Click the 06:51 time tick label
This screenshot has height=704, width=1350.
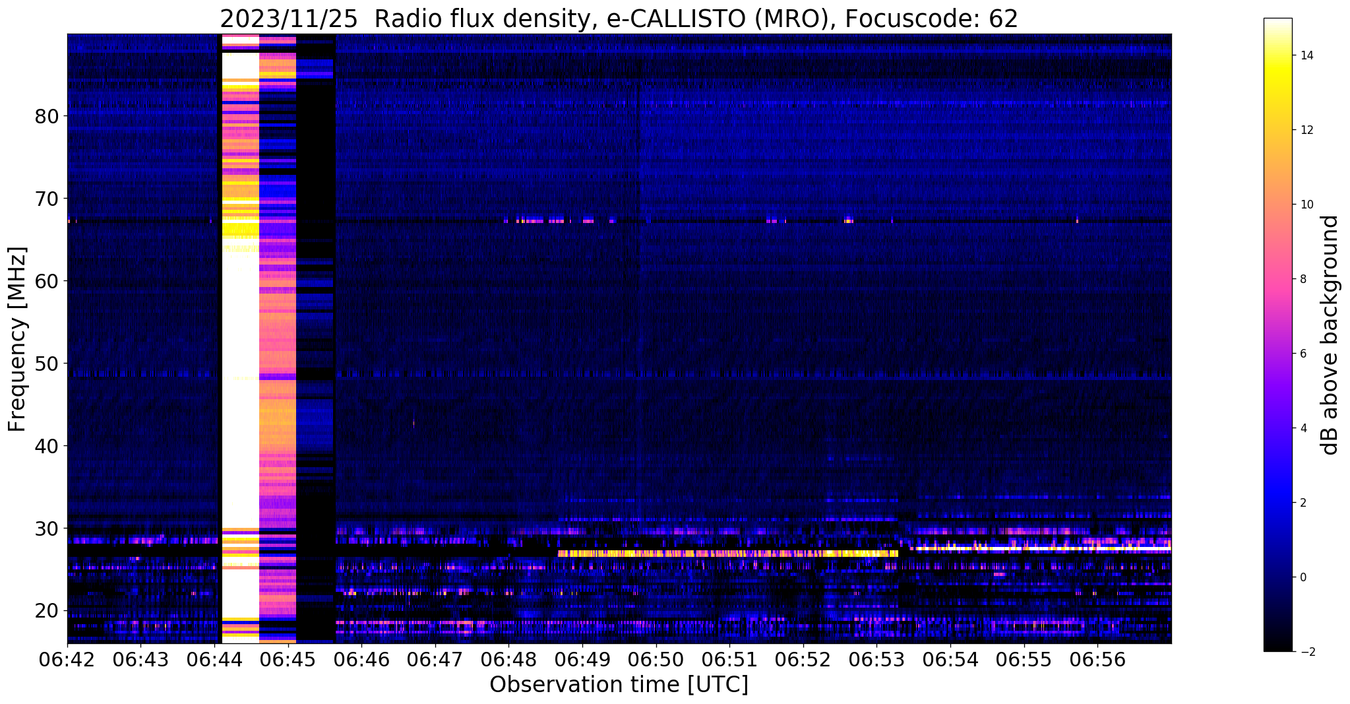(x=729, y=659)
